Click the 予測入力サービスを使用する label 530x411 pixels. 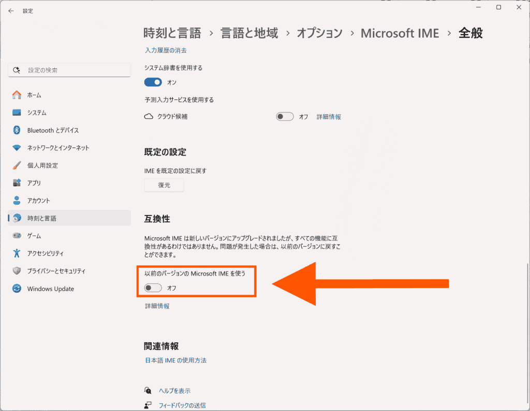tap(179, 100)
